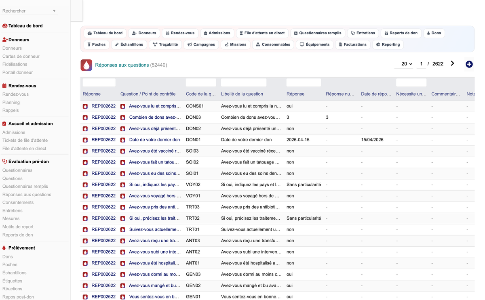Image resolution: width=485 pixels, height=300 pixels.
Task: Open Réponses aux questions in sidebar
Action: point(27,195)
